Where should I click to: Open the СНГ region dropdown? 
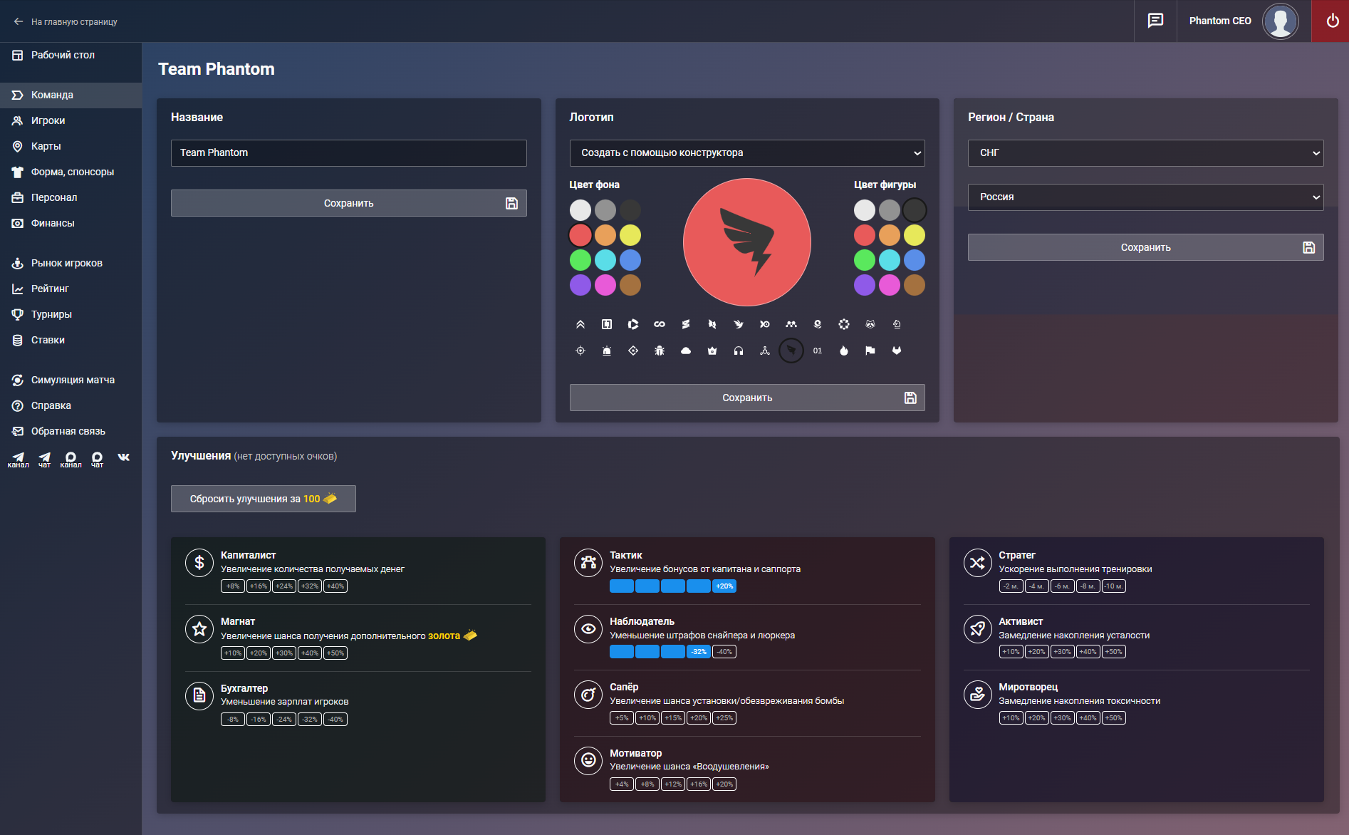click(x=1145, y=153)
